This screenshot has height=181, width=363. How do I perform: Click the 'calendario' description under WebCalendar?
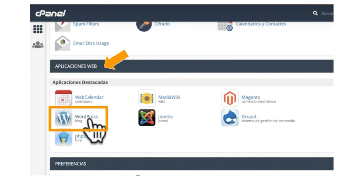pos(83,101)
